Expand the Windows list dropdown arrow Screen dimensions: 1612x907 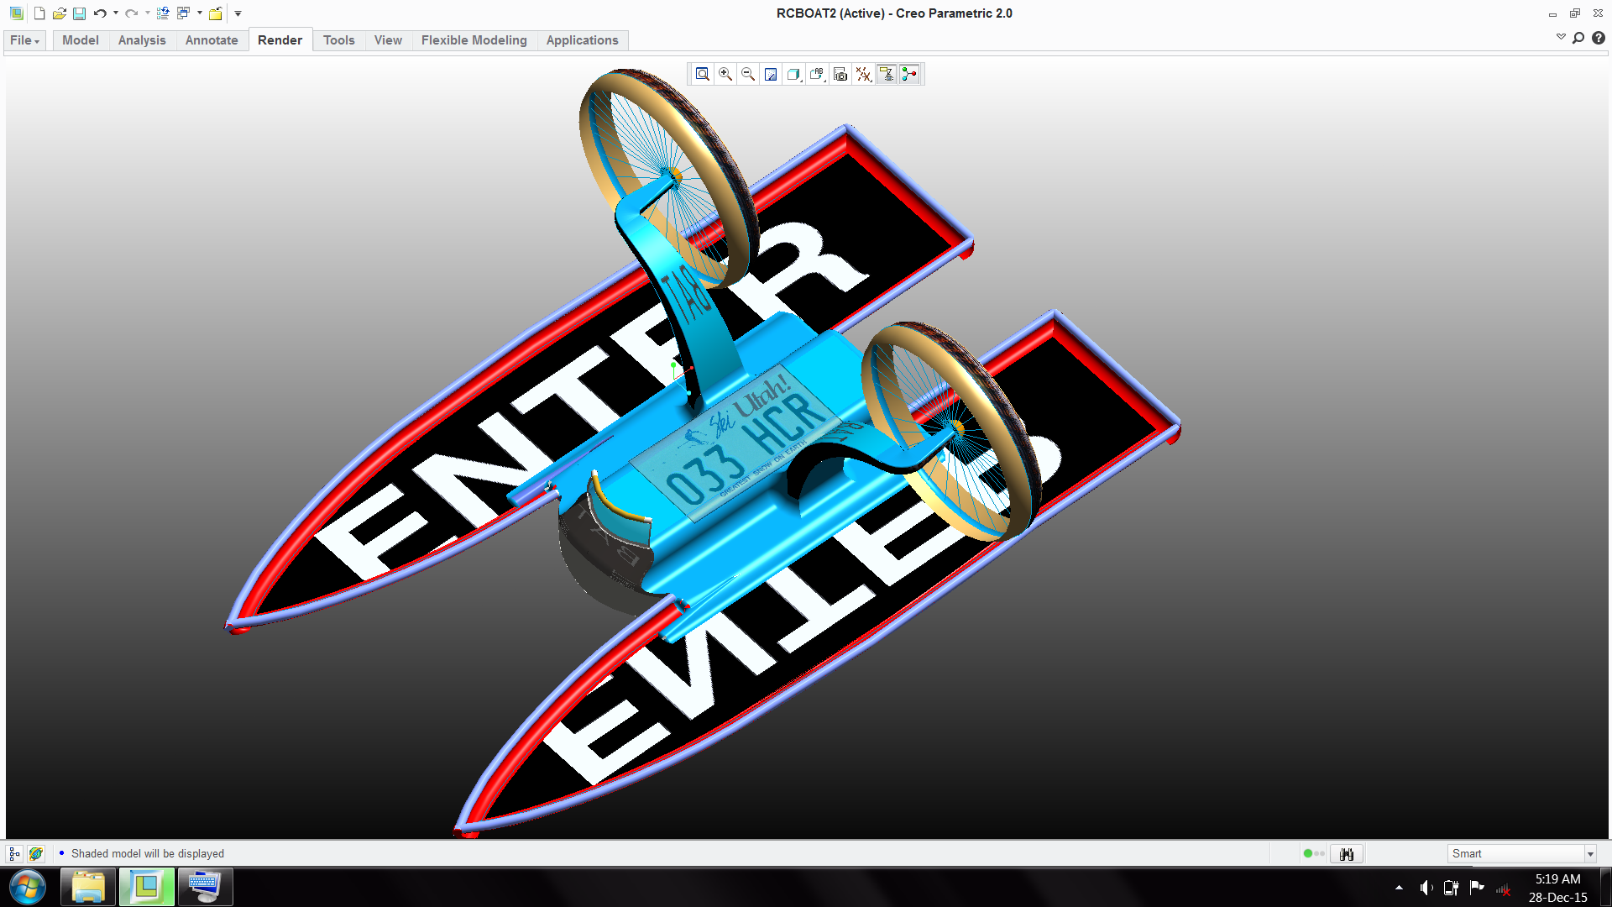[200, 13]
